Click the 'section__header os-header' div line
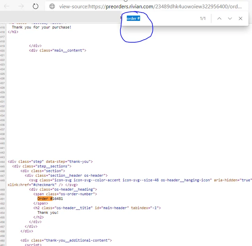Viewport: 252px width, 246px height. [x=66, y=175]
